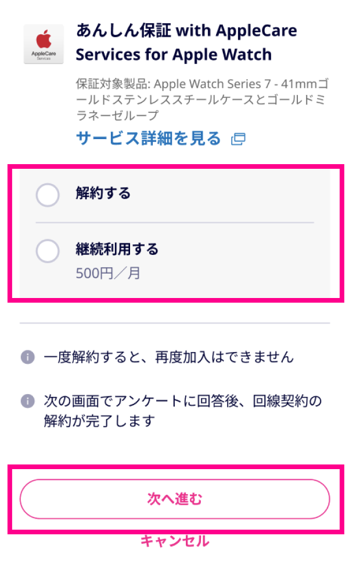Click the AppleCare Services wordmark on badge

(44, 55)
